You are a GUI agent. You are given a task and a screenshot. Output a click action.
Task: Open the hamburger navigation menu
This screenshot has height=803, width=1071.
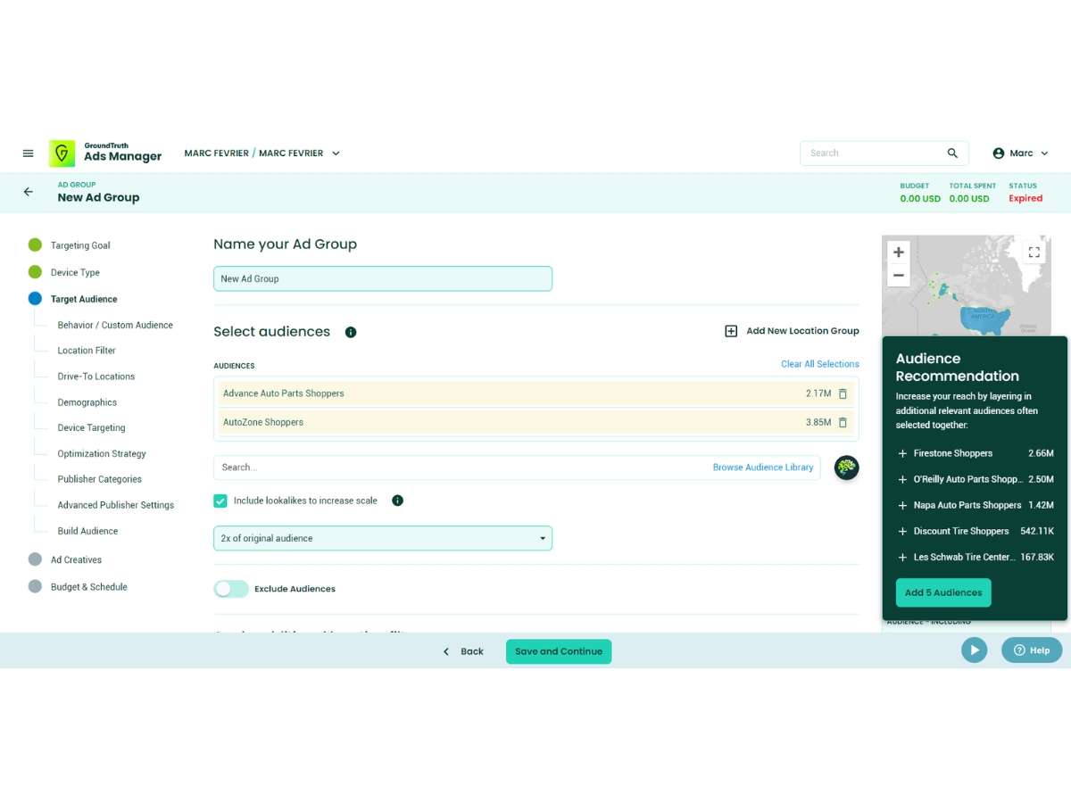click(28, 153)
